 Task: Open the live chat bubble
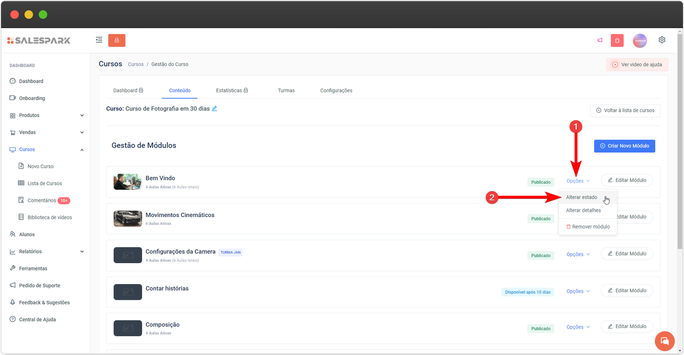coord(664,341)
